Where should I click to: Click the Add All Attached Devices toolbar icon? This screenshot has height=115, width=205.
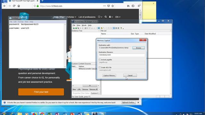(x=76, y=28)
